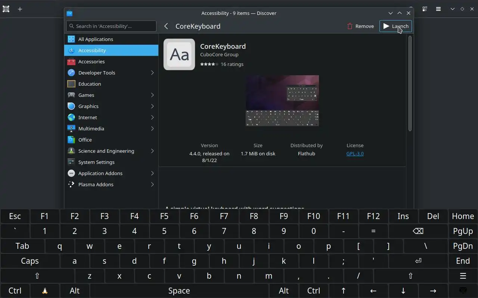Click the hamburger menu key on keyboard
The image size is (478, 298).
click(463, 276)
